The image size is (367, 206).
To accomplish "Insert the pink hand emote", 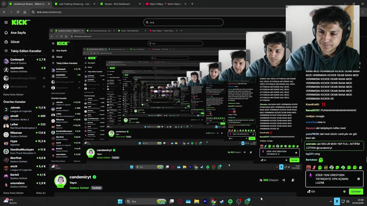I will (314, 167).
